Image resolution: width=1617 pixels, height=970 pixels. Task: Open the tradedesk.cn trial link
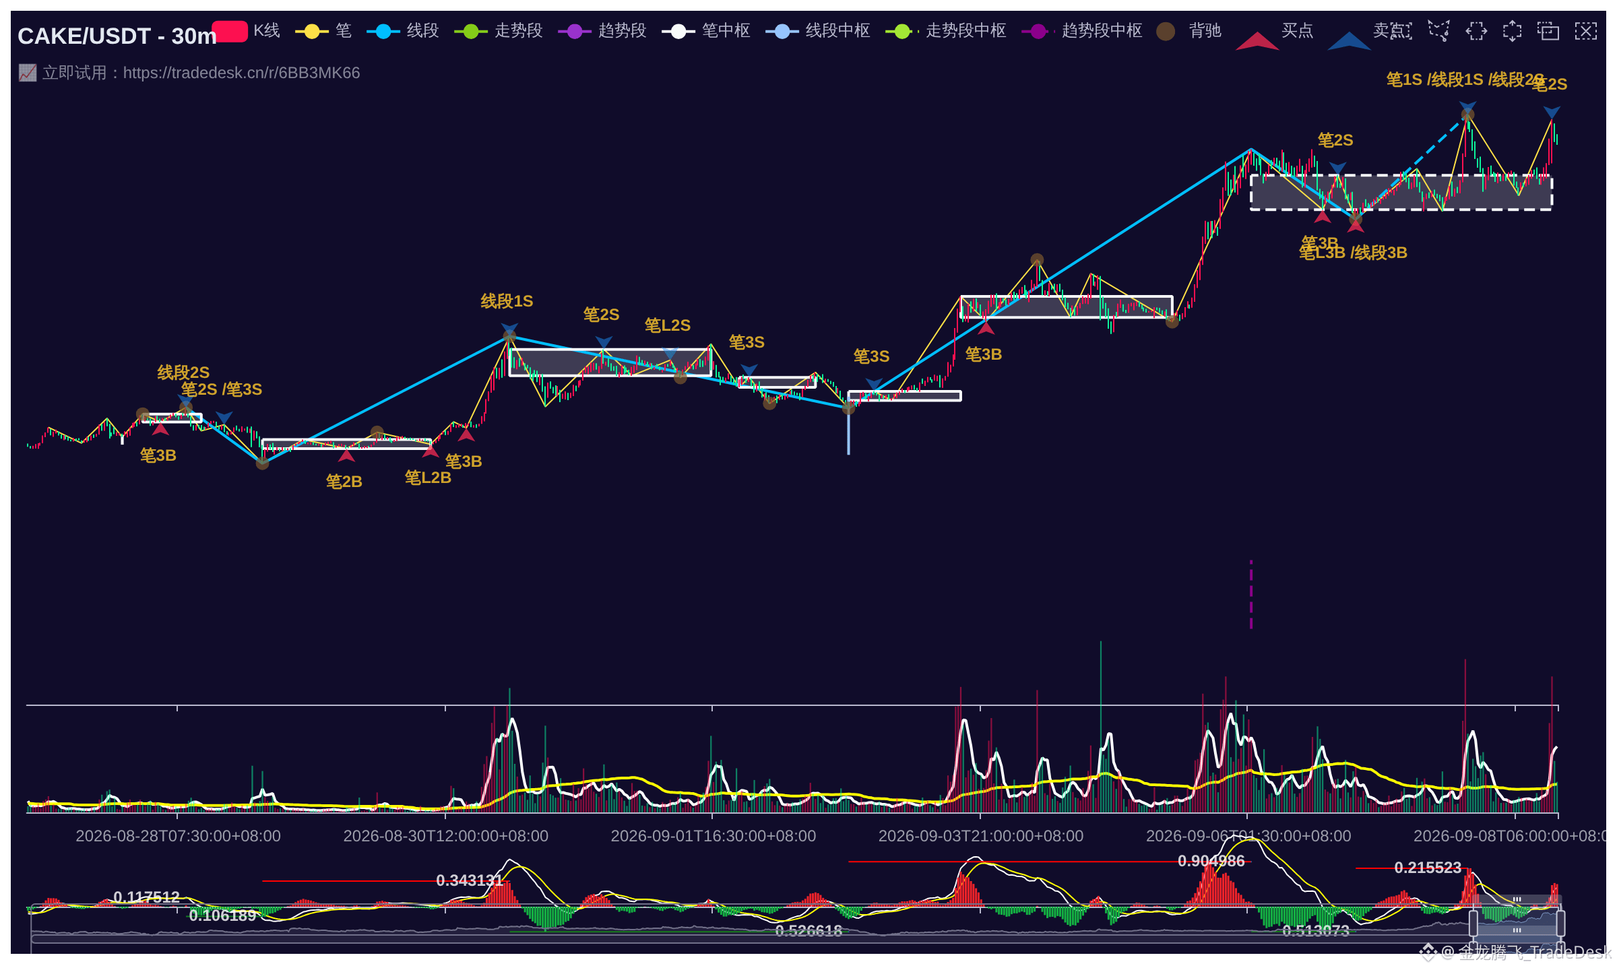pos(189,73)
